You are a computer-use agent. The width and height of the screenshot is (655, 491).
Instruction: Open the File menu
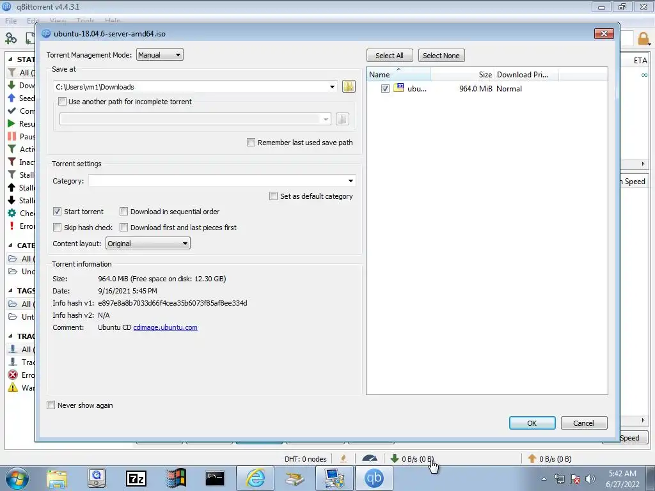click(11, 20)
